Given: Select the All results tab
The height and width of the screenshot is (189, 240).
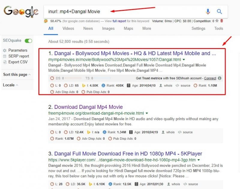Looking at the screenshot, I should [x=51, y=28].
